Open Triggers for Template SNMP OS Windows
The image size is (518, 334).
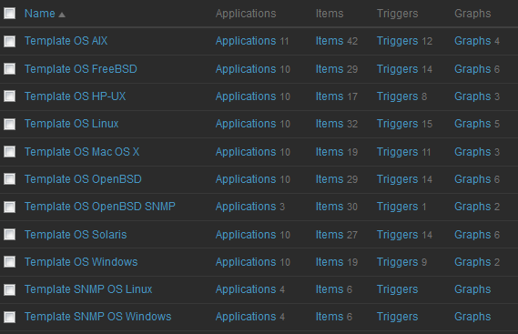[x=398, y=317]
